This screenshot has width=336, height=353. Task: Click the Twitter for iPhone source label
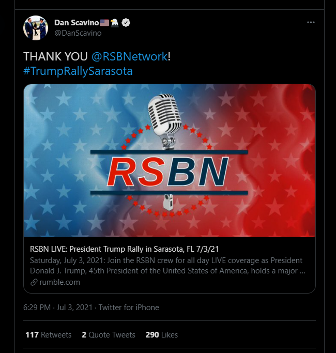click(x=129, y=308)
